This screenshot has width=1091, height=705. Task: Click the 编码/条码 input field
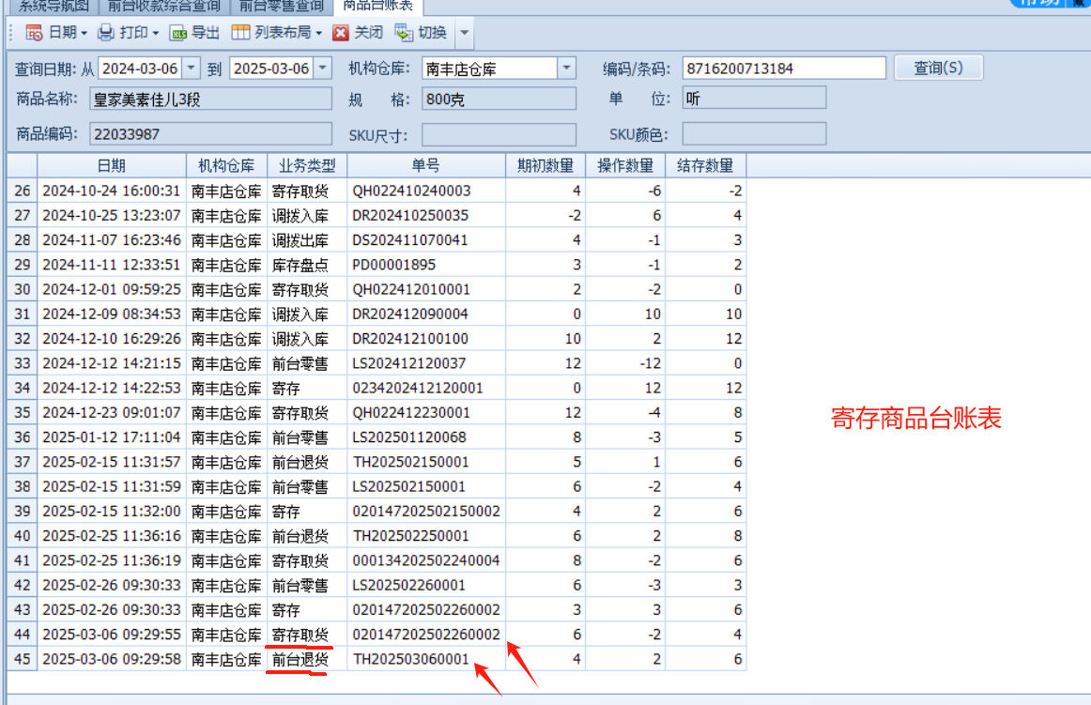[x=783, y=69]
